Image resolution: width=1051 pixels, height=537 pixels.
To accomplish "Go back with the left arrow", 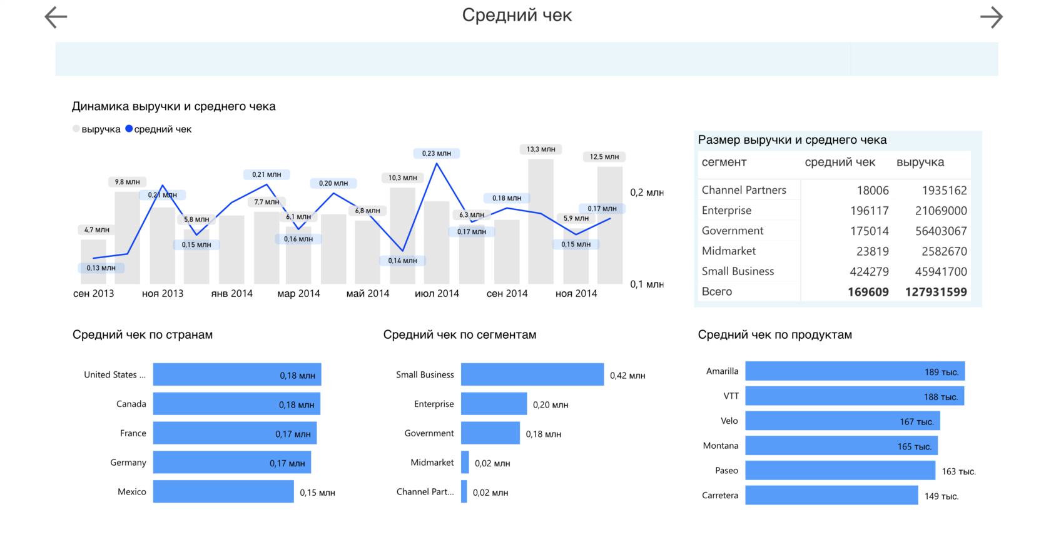I will [56, 17].
